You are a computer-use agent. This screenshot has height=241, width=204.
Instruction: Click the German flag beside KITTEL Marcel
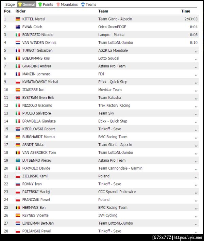click(x=18, y=19)
